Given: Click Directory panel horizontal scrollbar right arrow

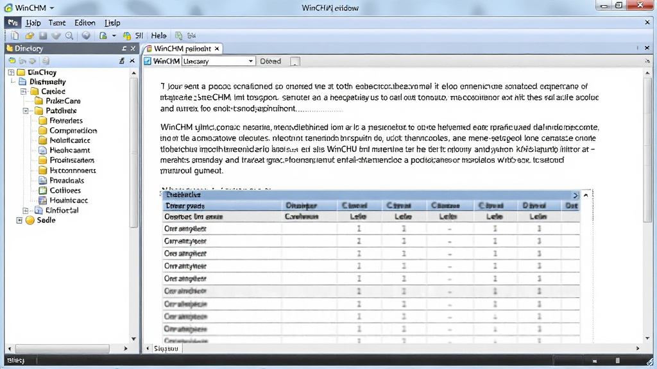Looking at the screenshot, I should pos(125,348).
